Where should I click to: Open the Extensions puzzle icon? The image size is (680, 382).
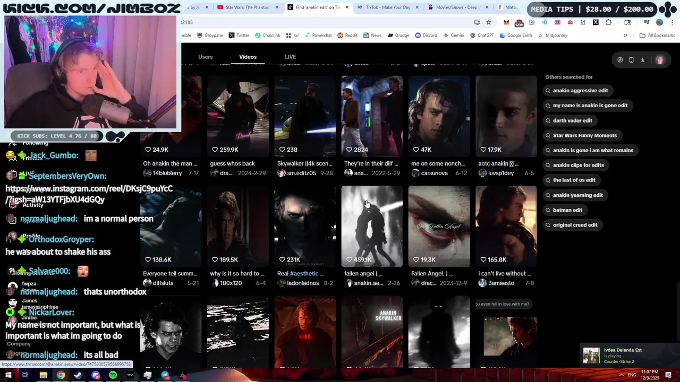(x=609, y=22)
